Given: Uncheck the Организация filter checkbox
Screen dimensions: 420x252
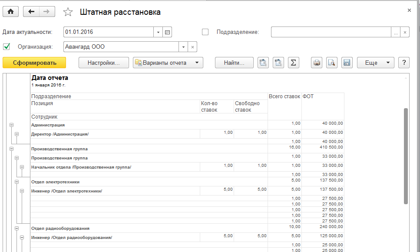Looking at the screenshot, I should [x=7, y=46].
